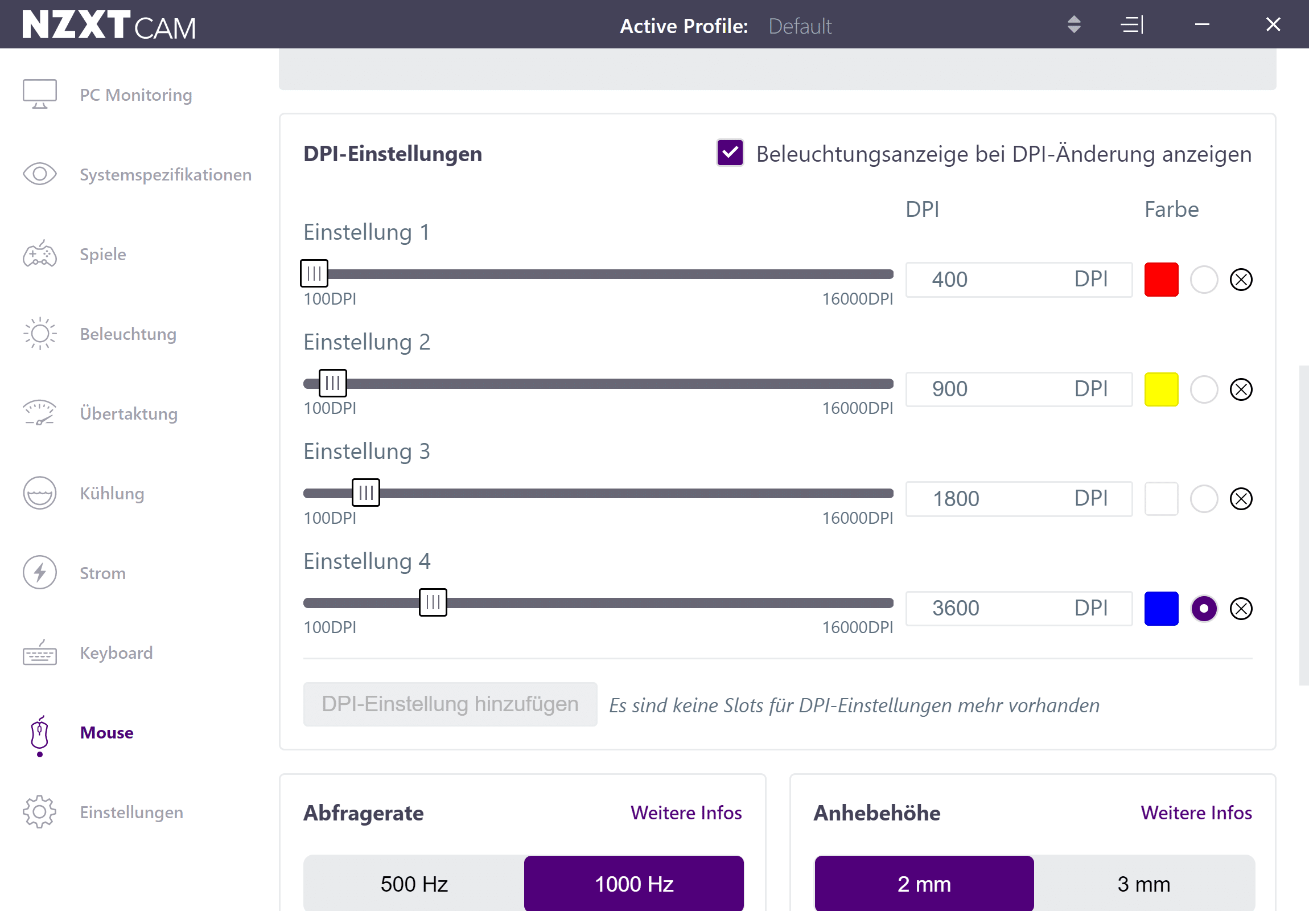Image resolution: width=1309 pixels, height=911 pixels.
Task: Uncheck Beleuchtungsanzeige bei DPI-Änderung anzeigen checkbox
Action: [x=730, y=153]
